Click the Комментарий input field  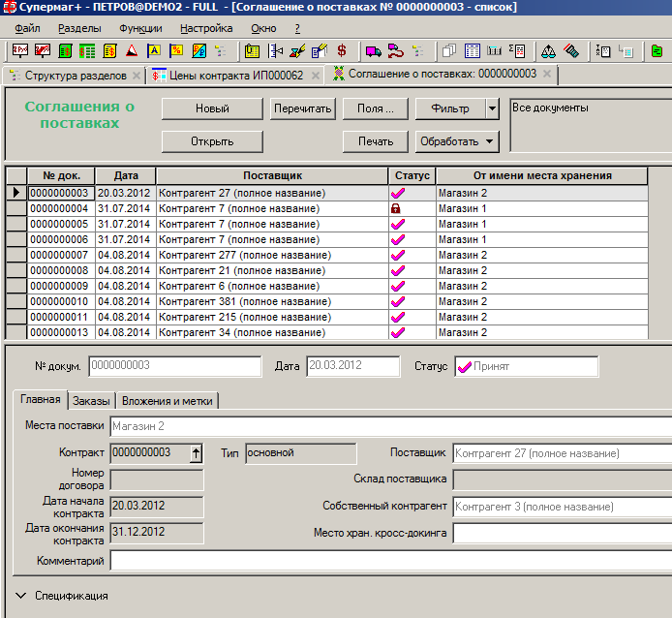391,561
